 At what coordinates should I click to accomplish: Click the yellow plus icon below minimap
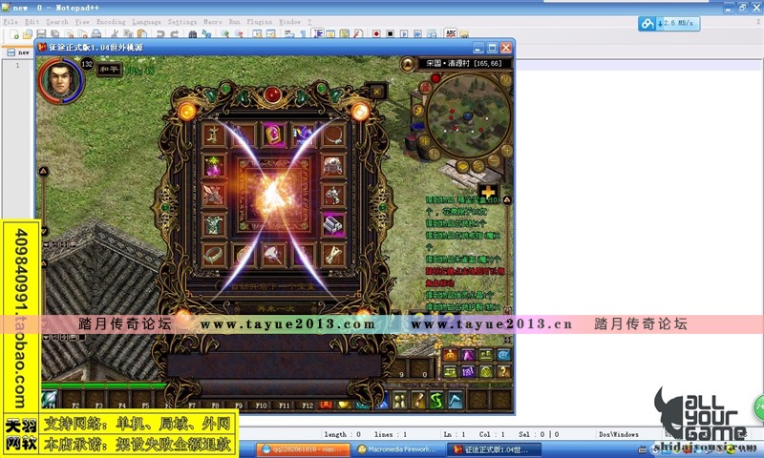[488, 191]
